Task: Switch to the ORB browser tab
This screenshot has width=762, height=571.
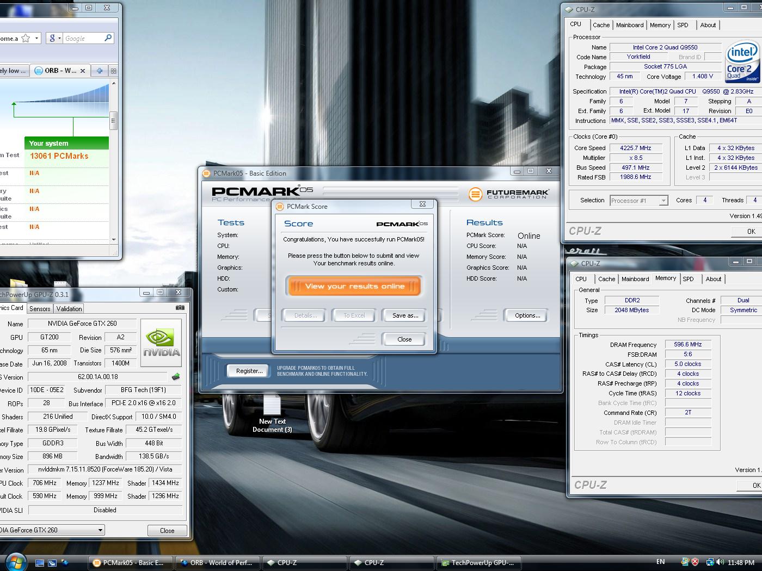Action: pyautogui.click(x=60, y=71)
